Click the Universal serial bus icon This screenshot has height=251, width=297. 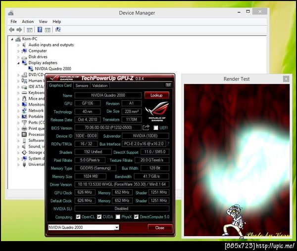coord(24,165)
